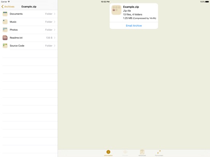
Task: Expand Source Code folder via its chevron
Action: (x=55, y=46)
